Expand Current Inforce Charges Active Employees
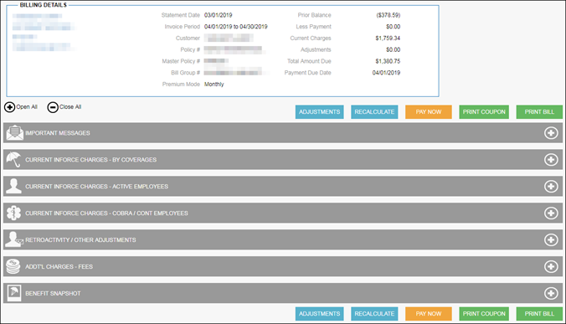Screen dimensions: 566x324 click(x=551, y=187)
